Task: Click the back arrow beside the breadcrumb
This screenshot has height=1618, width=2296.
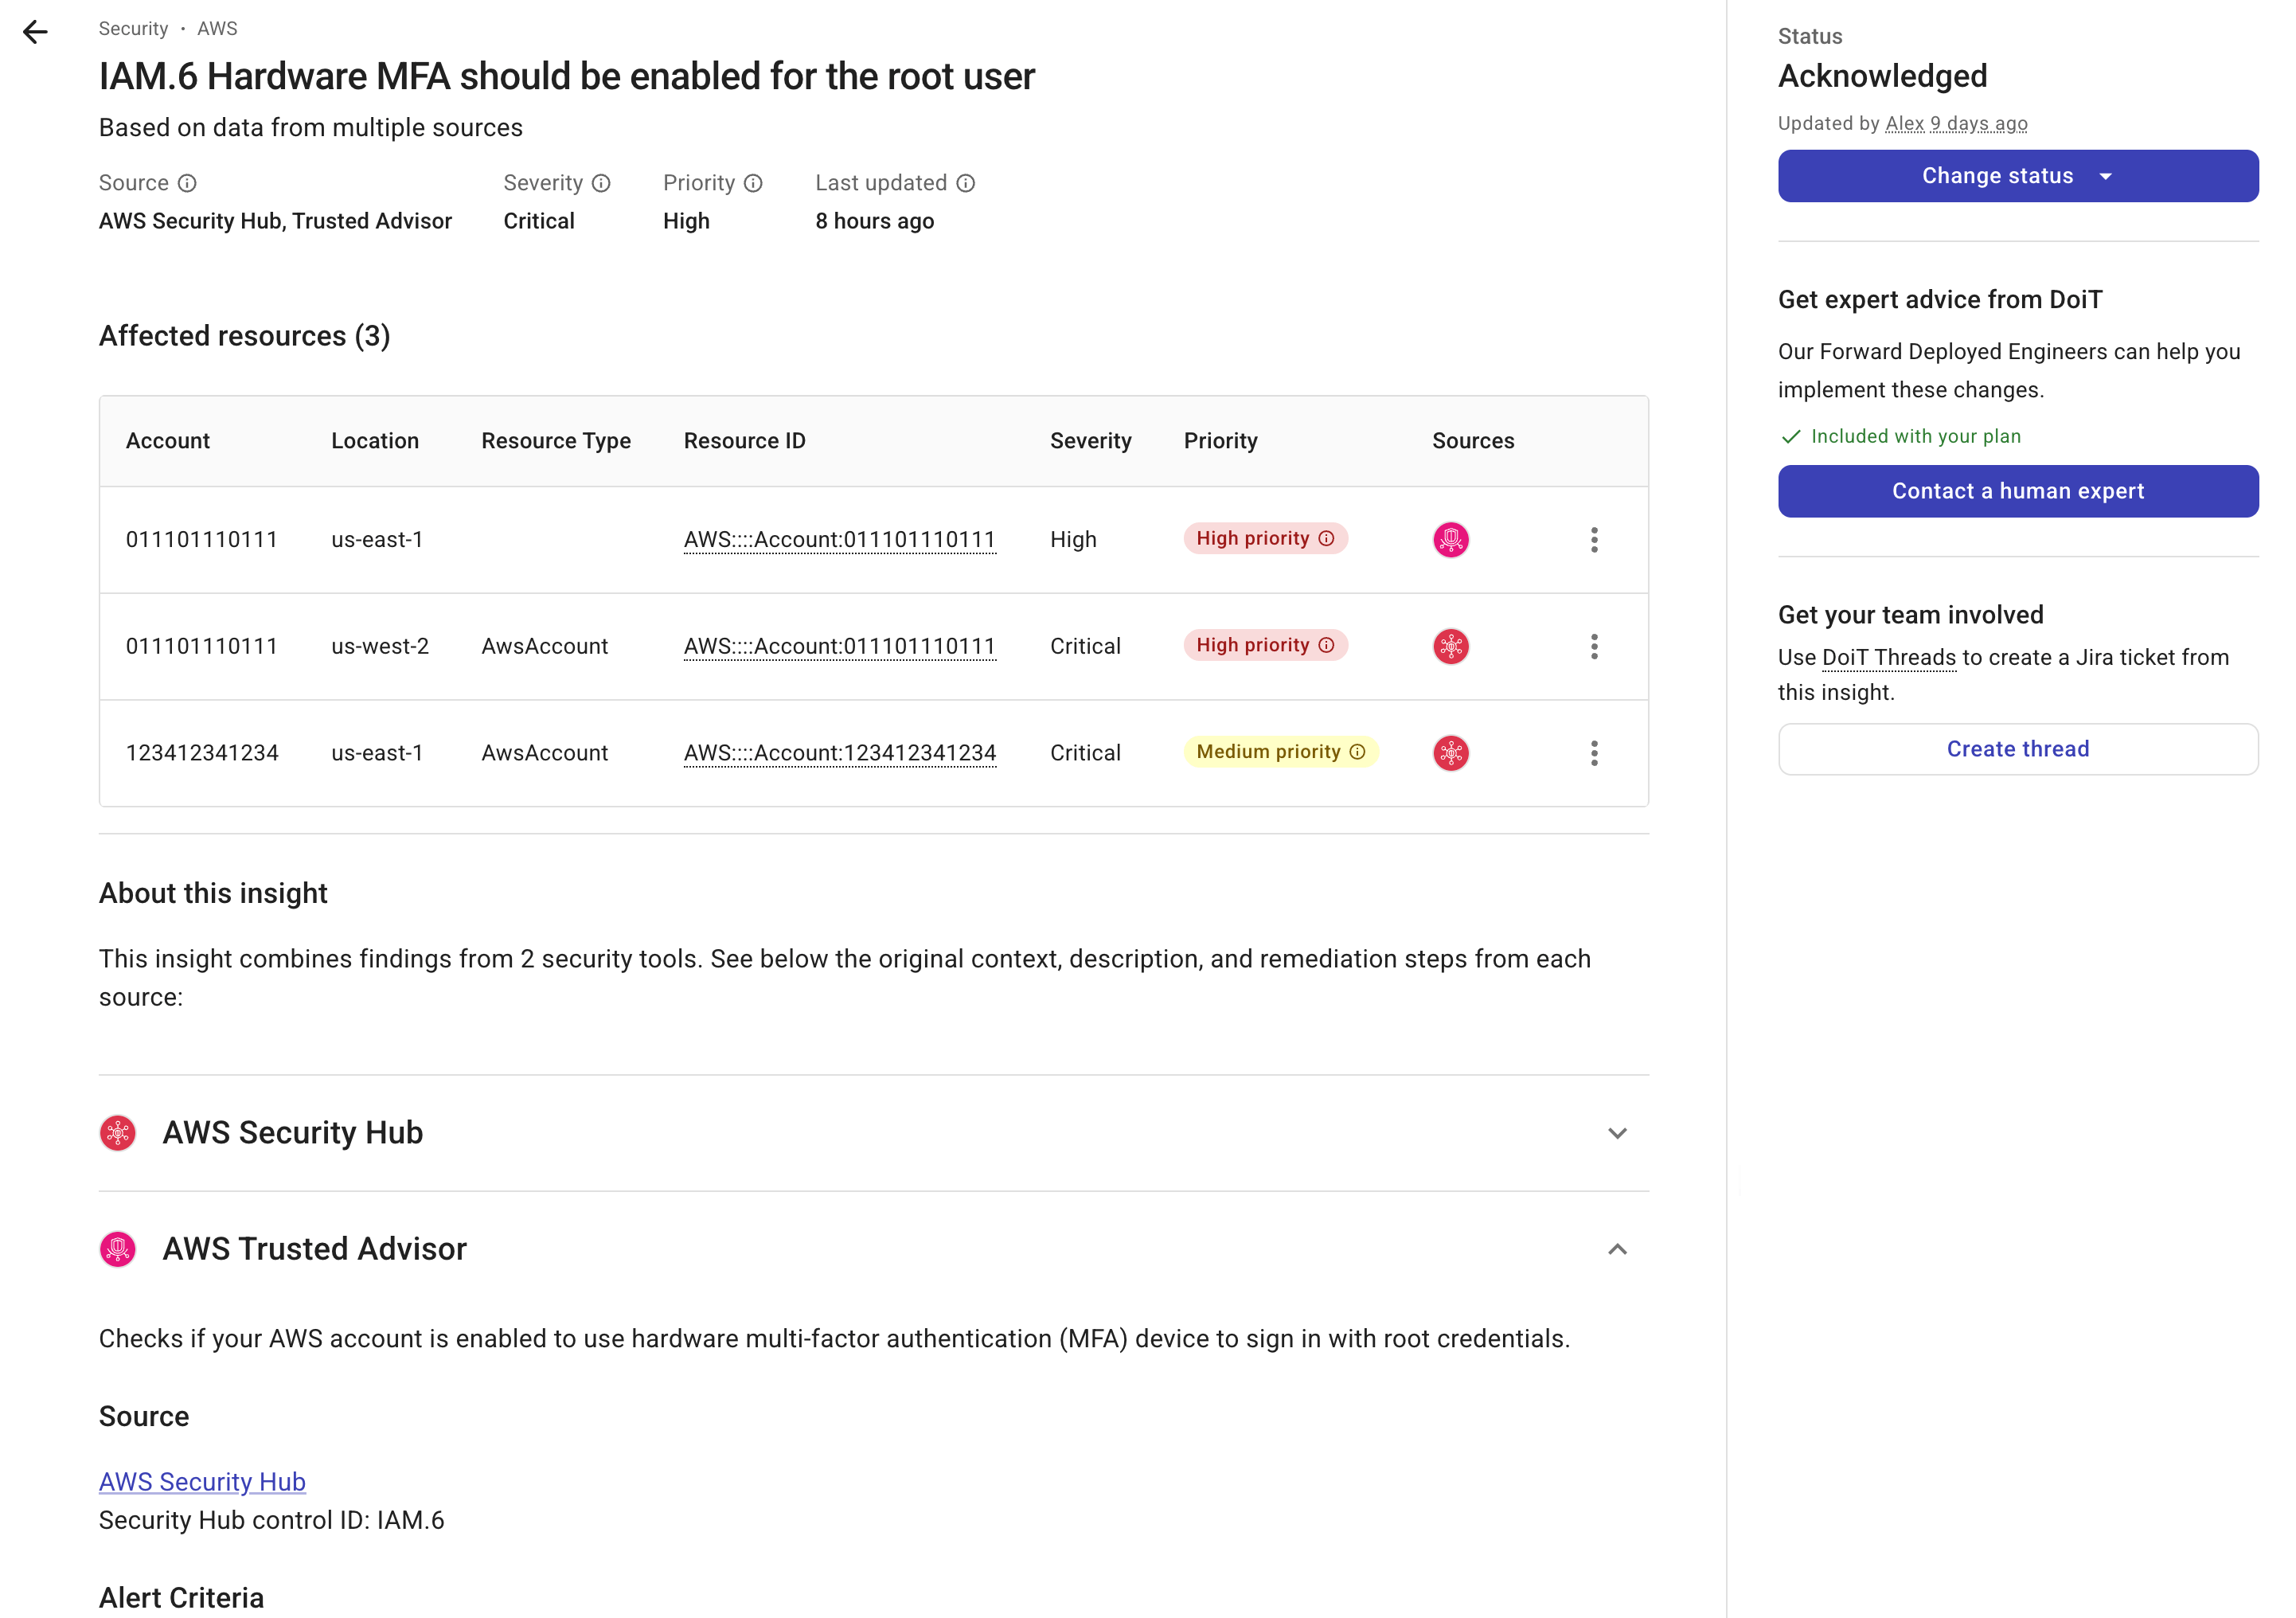Action: (x=36, y=32)
